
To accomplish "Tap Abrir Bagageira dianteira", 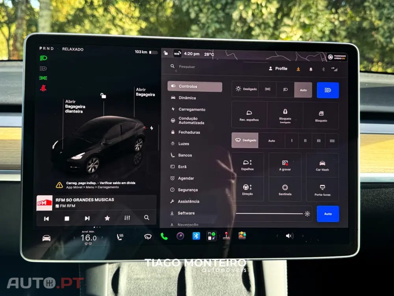I will click(74, 107).
